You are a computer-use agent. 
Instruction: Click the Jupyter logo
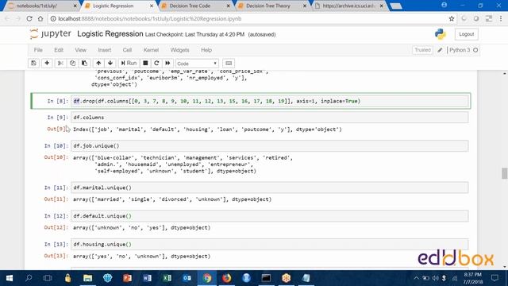(50, 33)
